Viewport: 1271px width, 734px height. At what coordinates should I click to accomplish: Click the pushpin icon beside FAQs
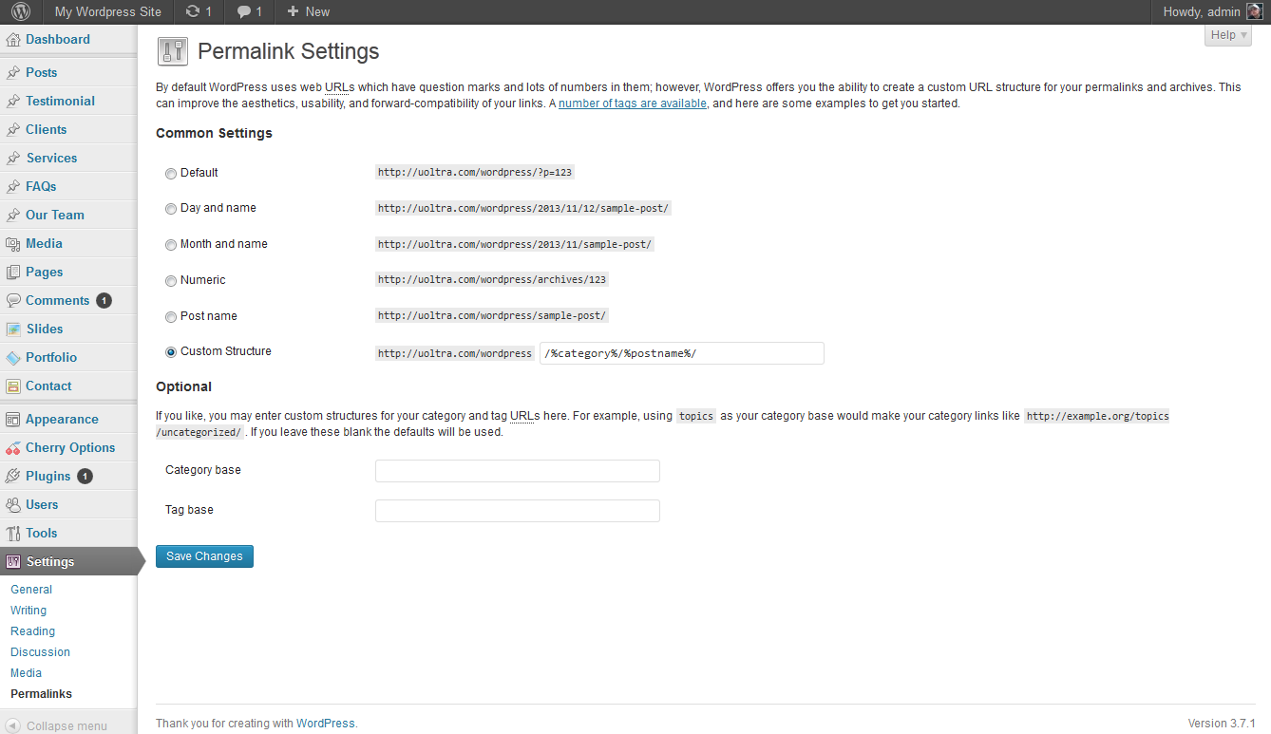tap(13, 186)
